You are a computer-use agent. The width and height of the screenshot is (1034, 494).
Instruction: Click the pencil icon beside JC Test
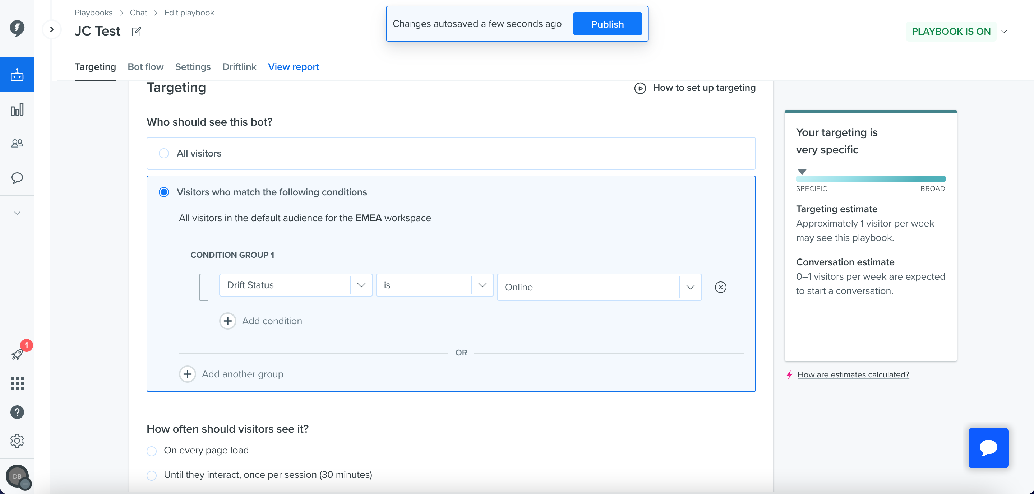[x=137, y=31]
